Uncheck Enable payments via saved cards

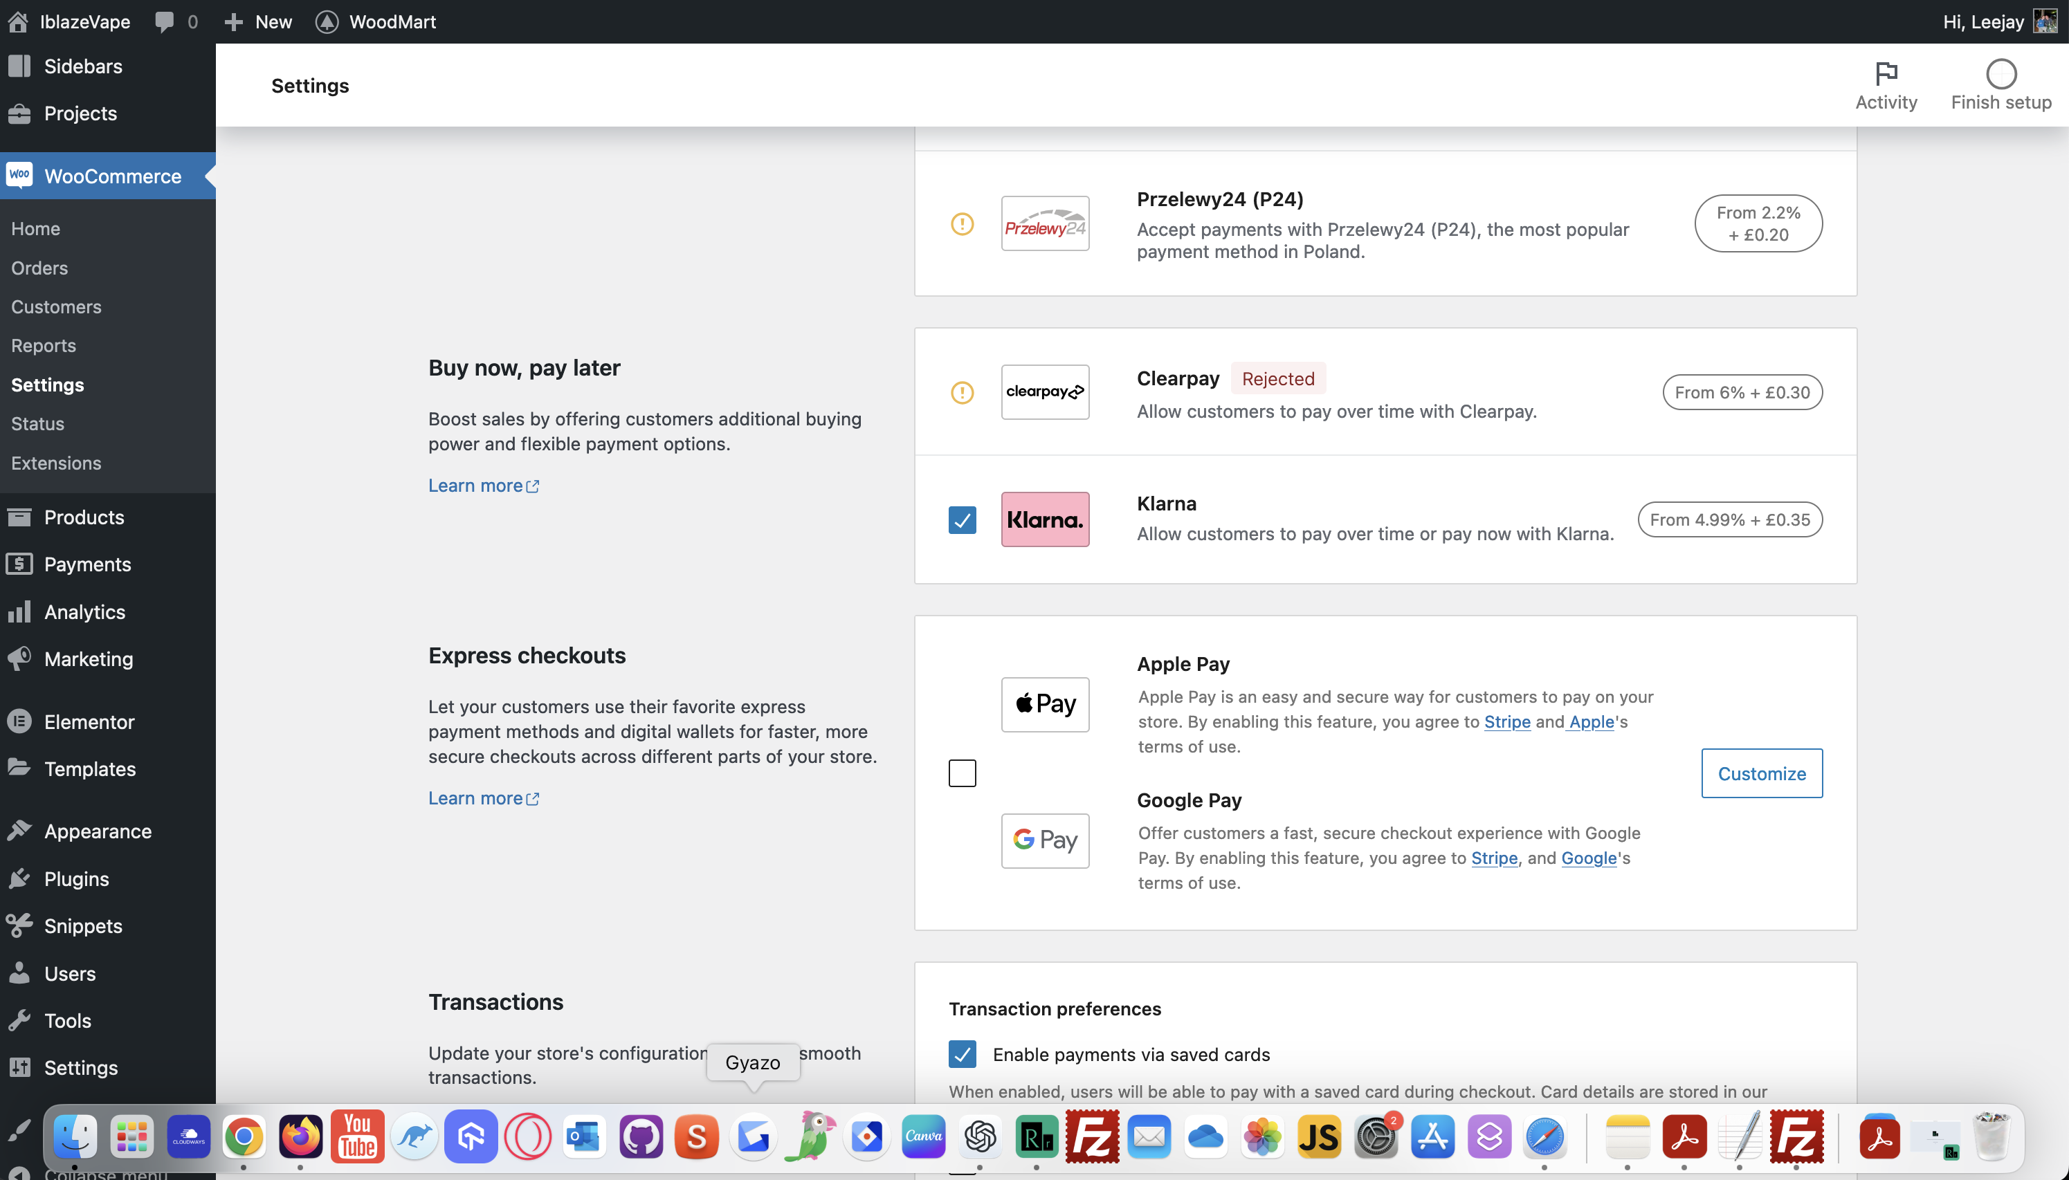coord(962,1053)
